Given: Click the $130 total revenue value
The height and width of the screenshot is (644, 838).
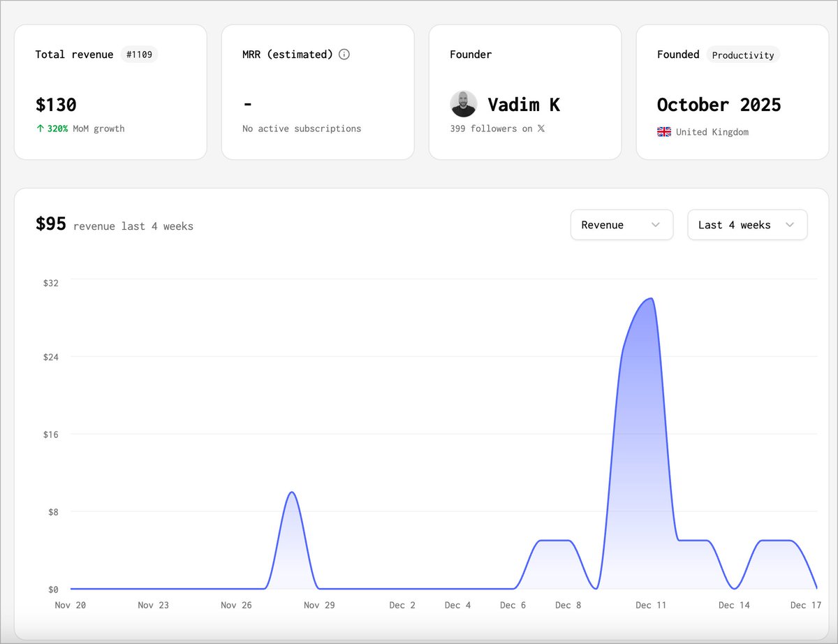Looking at the screenshot, I should pos(56,105).
